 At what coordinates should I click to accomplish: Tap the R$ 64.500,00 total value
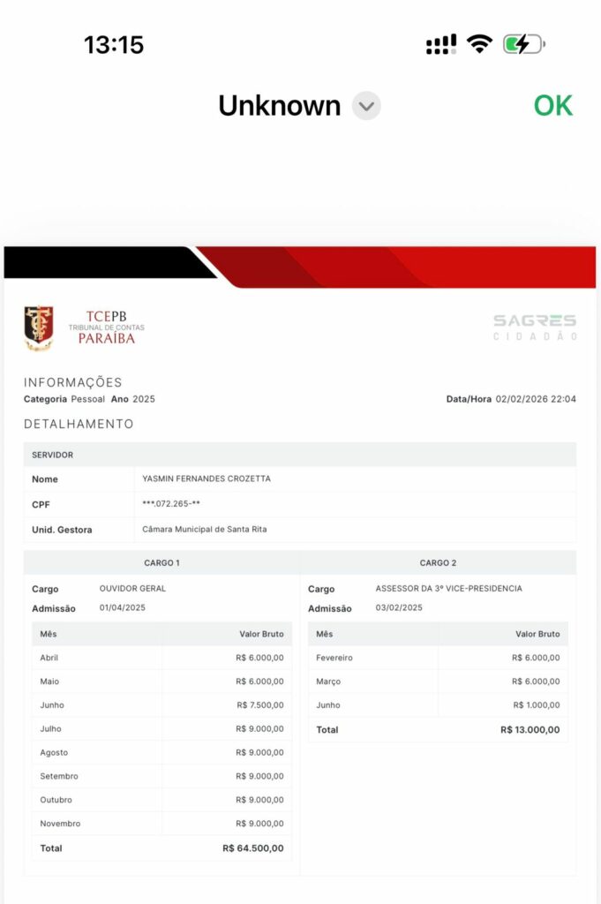[x=252, y=848]
